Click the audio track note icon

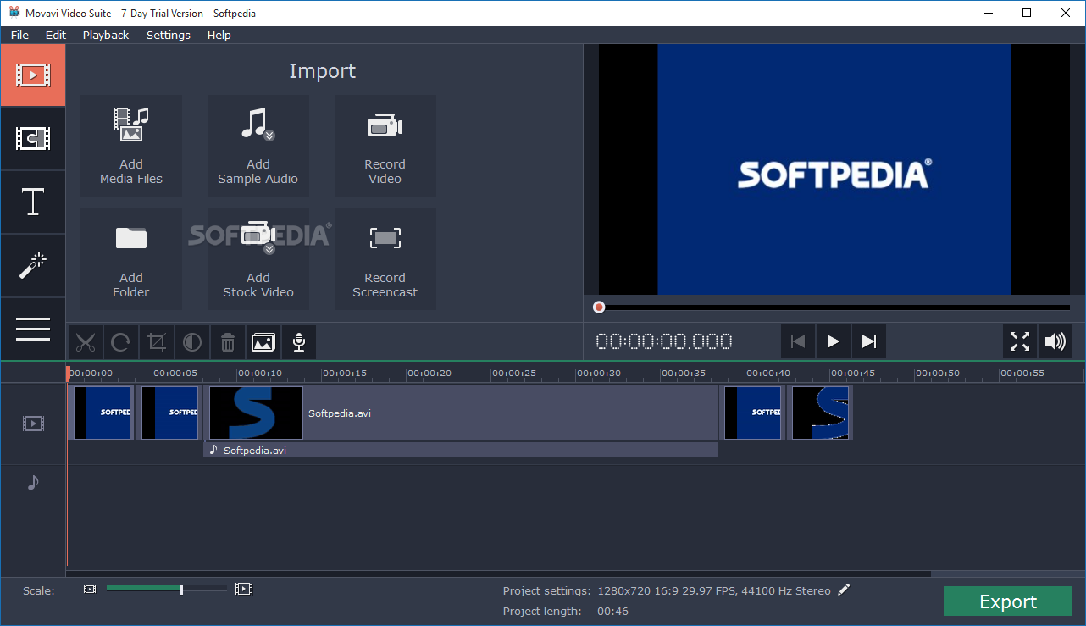coord(33,481)
